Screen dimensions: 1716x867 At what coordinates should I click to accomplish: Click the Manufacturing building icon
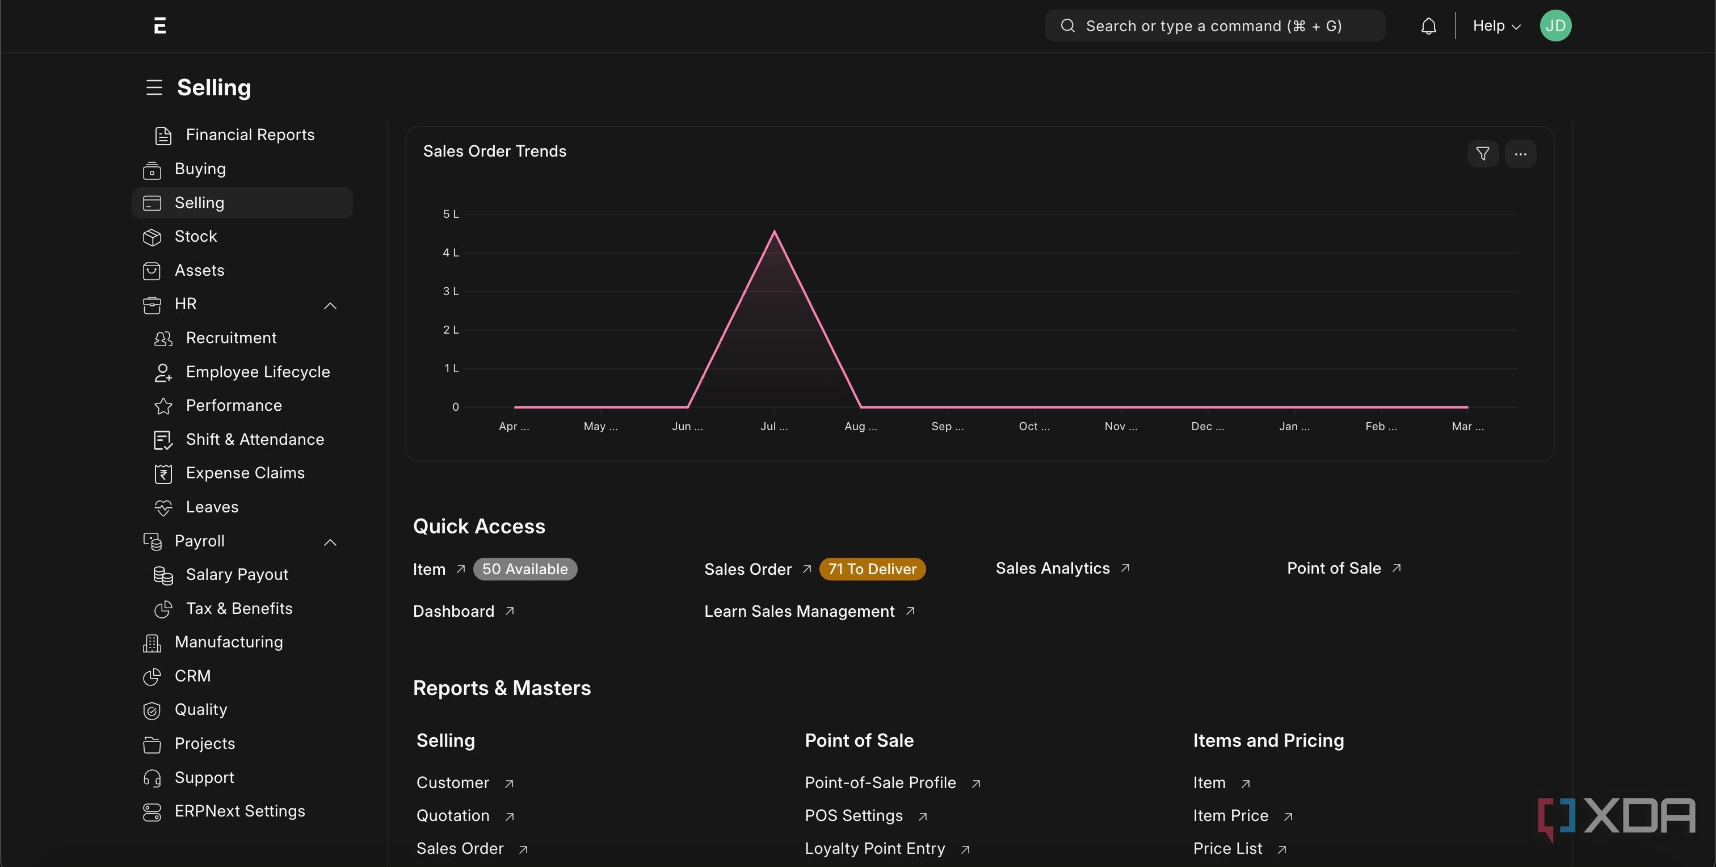[x=152, y=643]
